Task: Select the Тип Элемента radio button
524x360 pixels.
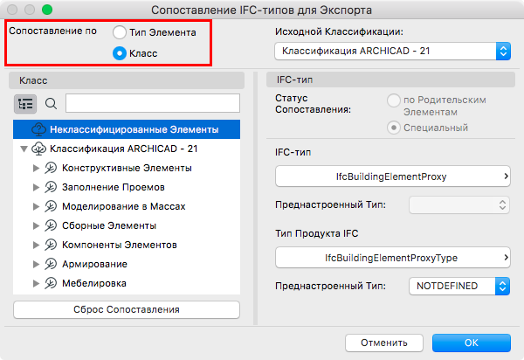Action: coord(120,32)
